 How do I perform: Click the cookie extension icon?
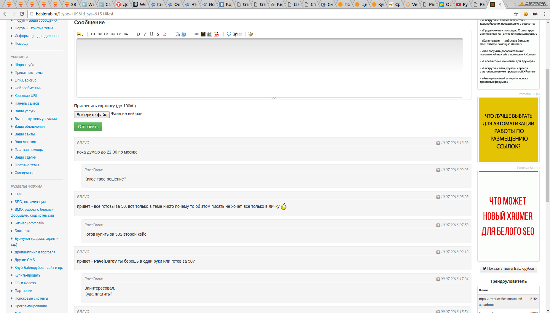click(x=526, y=14)
